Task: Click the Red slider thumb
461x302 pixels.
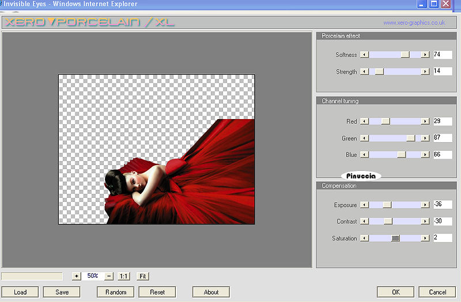Action: tap(386, 121)
